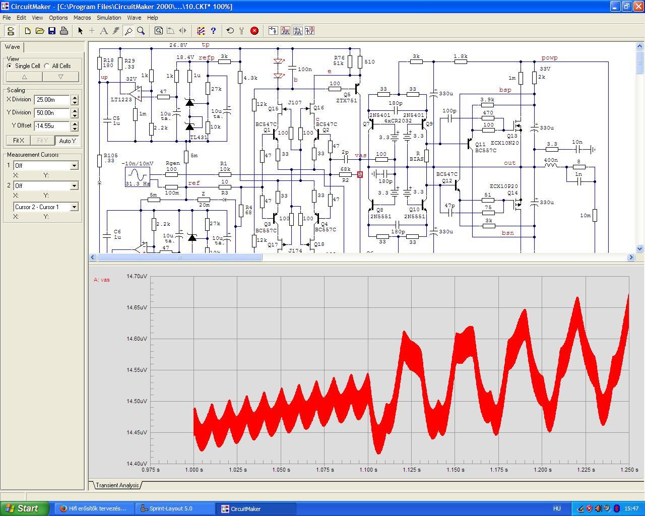Viewport: 645px width, 516px height.
Task: Click the Fit X button
Action: click(x=18, y=141)
